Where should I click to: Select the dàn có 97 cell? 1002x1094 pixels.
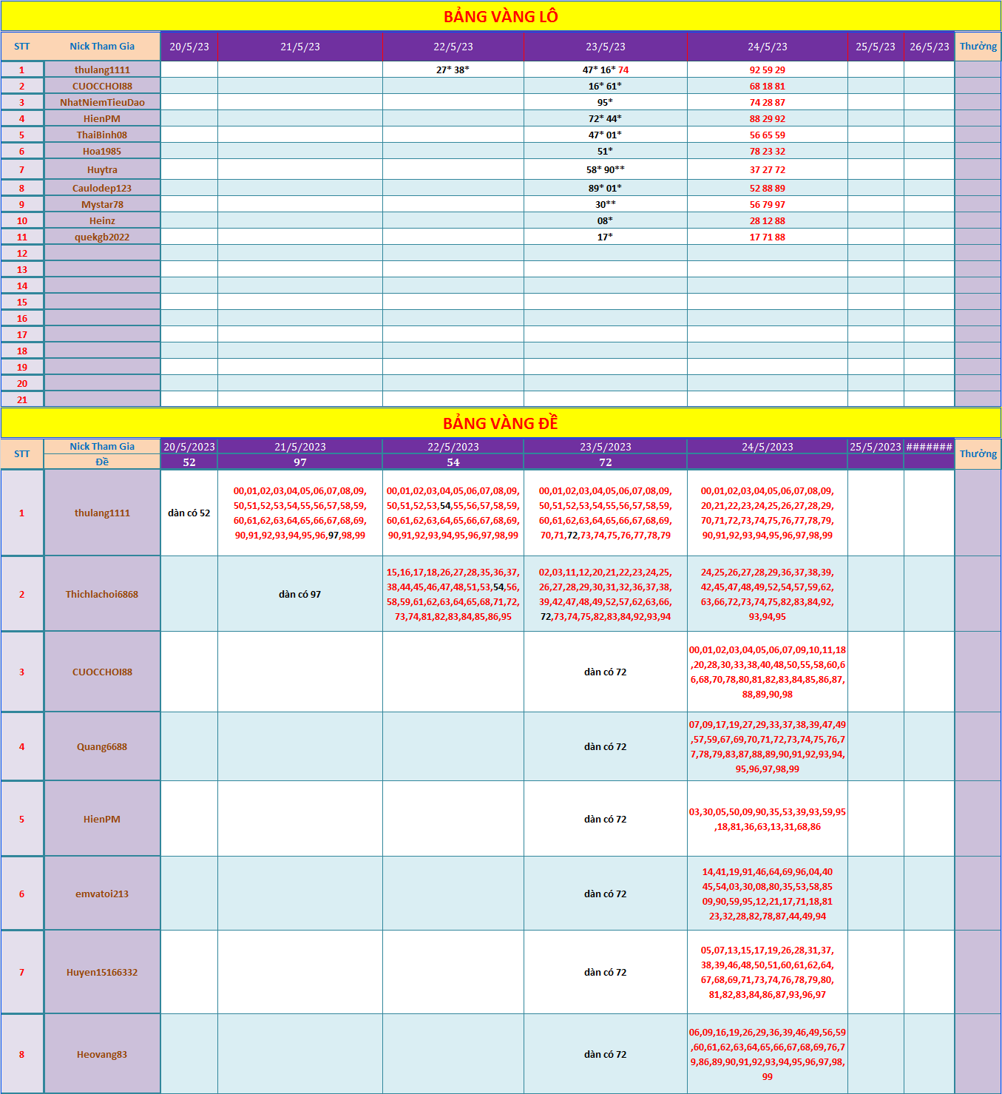299,594
